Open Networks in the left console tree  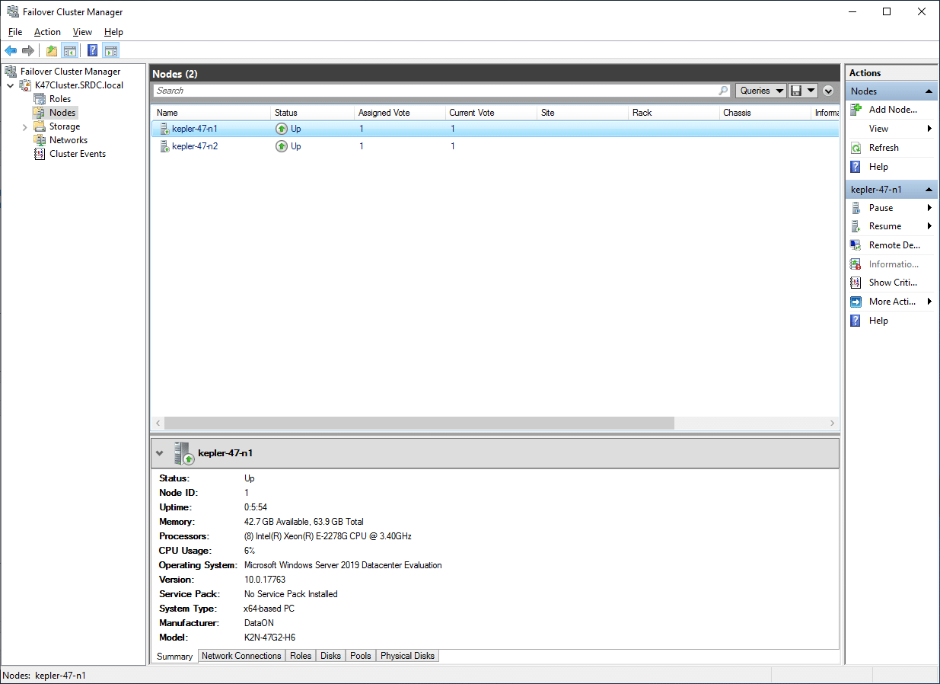point(69,140)
